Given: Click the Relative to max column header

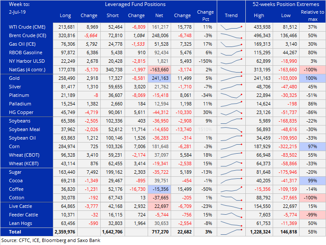Looking at the screenshot, I should pos(312,15).
